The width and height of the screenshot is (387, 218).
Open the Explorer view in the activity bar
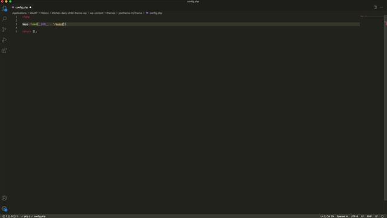click(4, 9)
